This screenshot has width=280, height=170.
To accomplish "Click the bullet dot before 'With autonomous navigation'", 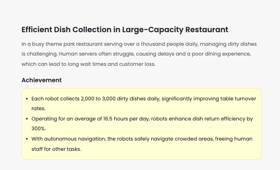I will tap(27, 139).
